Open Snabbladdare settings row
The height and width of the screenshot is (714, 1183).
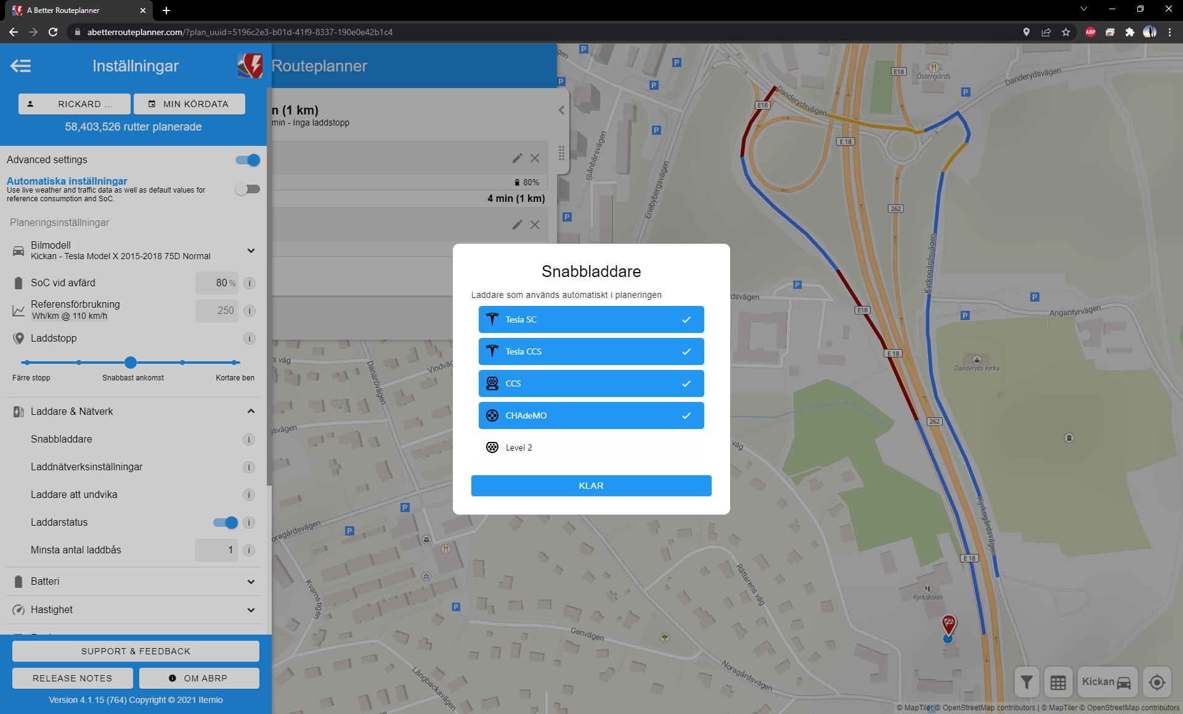[133, 439]
